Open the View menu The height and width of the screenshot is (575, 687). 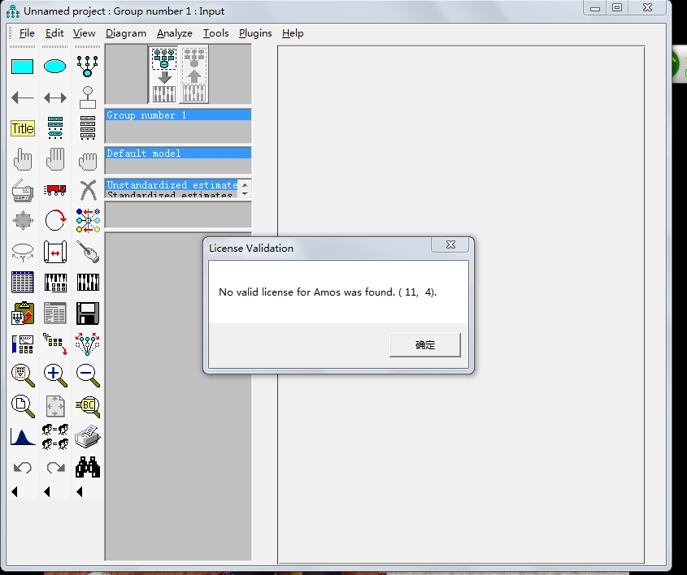click(x=84, y=33)
